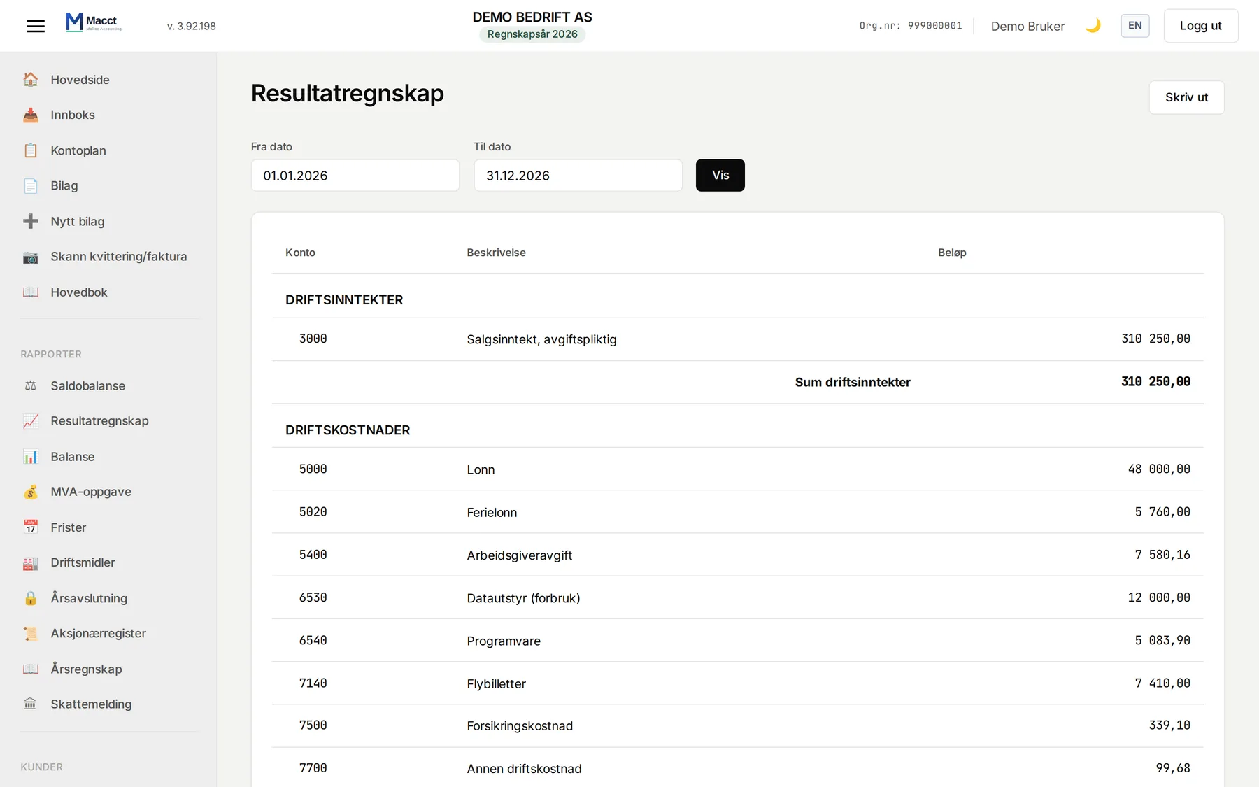This screenshot has height=787, width=1259.
Task: Select Skattemelding in sidebar
Action: pyautogui.click(x=91, y=704)
